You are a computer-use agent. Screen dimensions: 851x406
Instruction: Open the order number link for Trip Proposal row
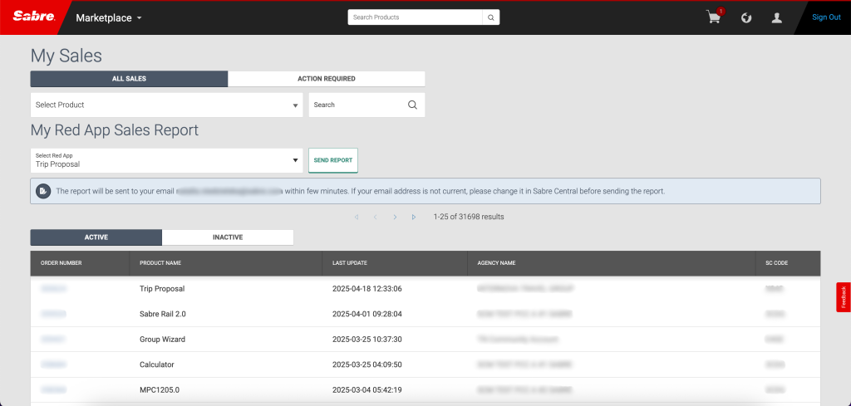coord(53,289)
